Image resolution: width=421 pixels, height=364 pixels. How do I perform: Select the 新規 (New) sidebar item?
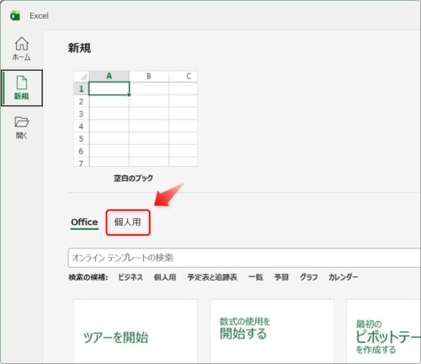pyautogui.click(x=22, y=88)
